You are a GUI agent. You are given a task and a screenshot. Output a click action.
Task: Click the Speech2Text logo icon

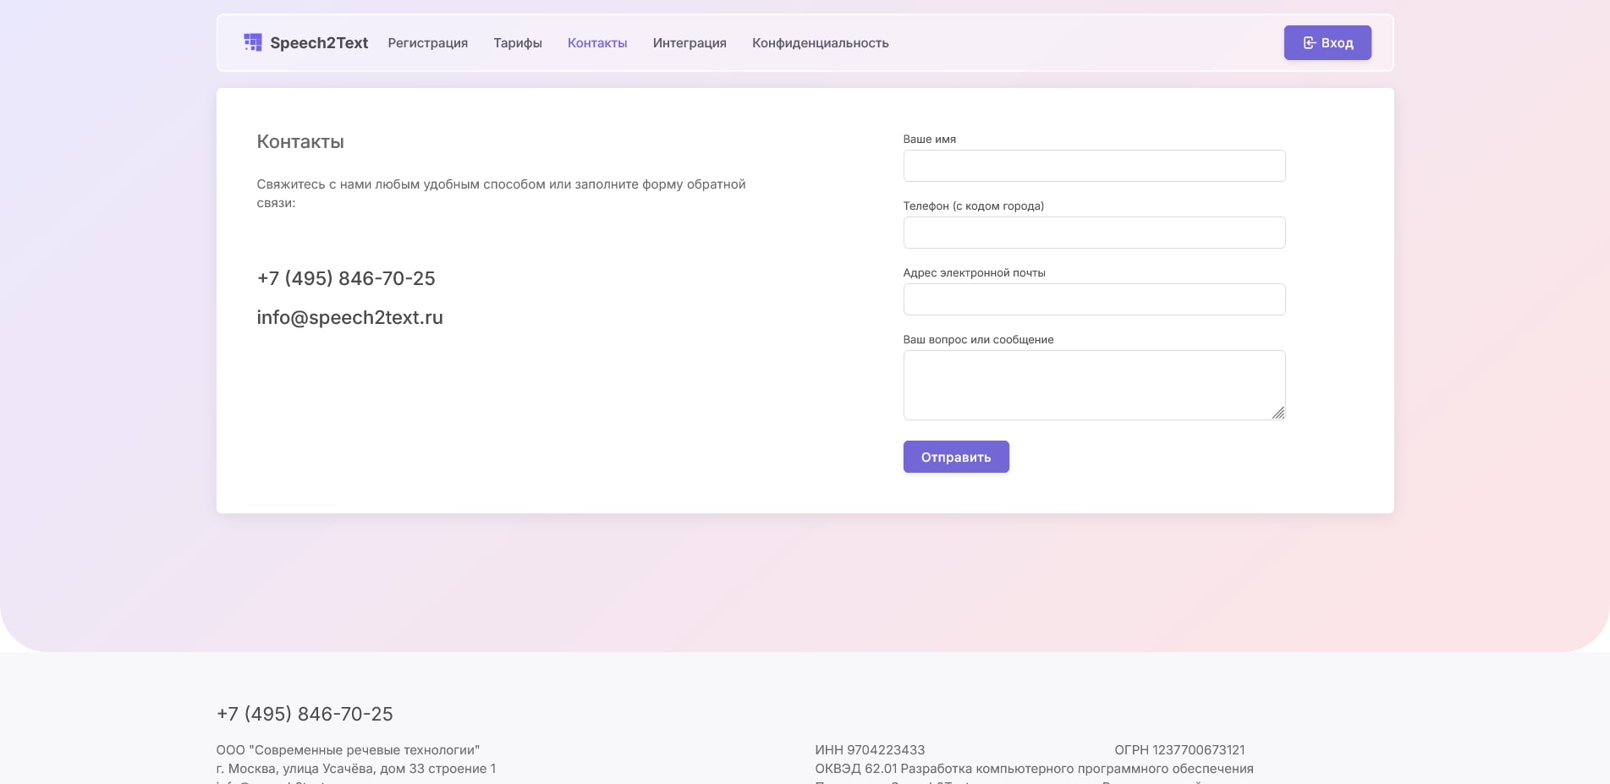pyautogui.click(x=252, y=42)
